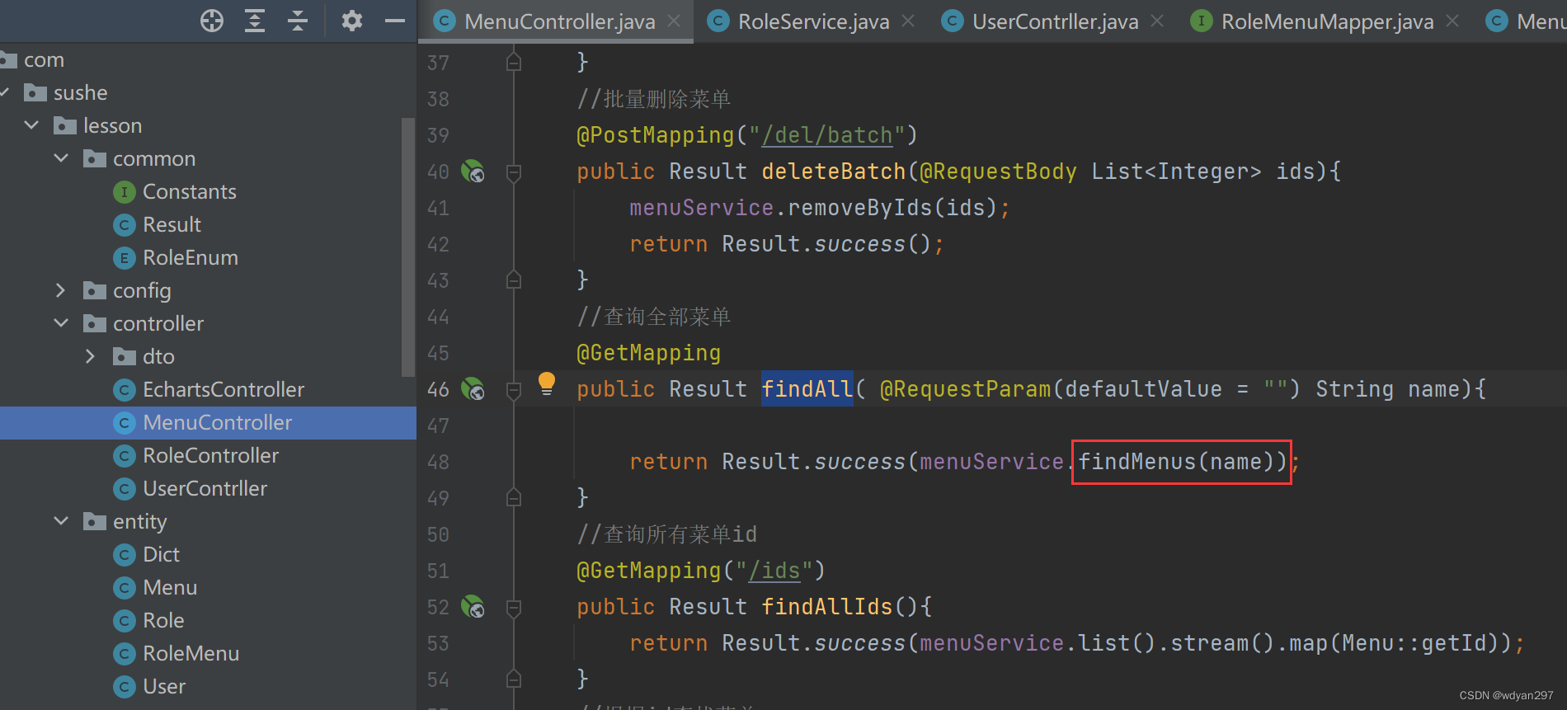1567x710 pixels.
Task: Click the /ids URL mapping link
Action: (x=774, y=571)
